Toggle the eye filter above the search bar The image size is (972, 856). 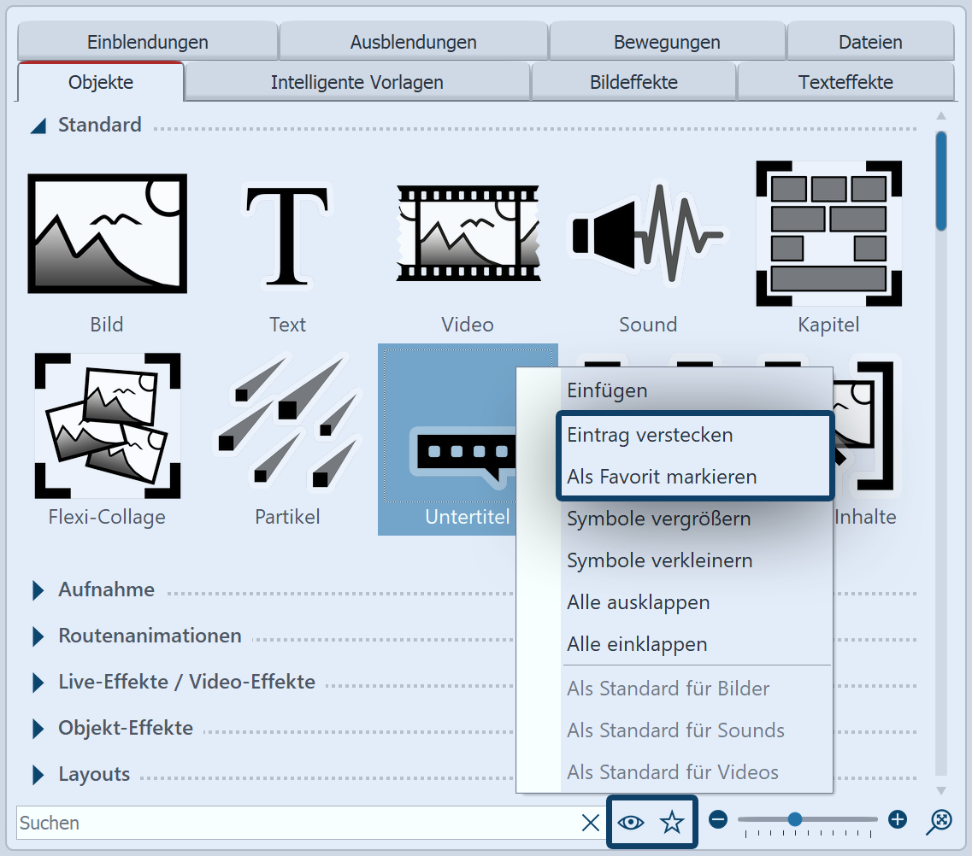tap(630, 821)
